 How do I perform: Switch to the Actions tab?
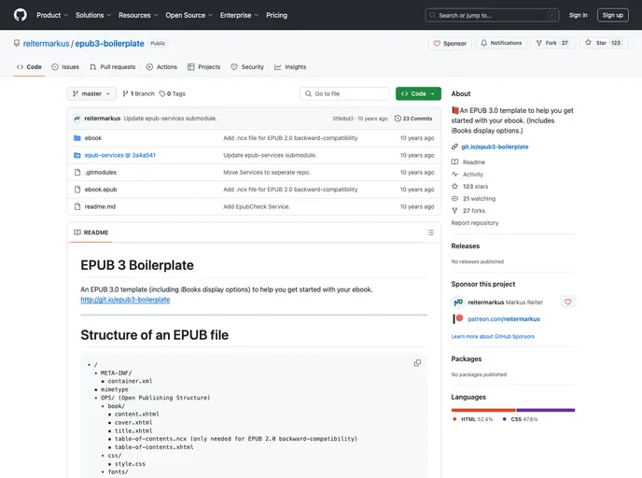(161, 67)
